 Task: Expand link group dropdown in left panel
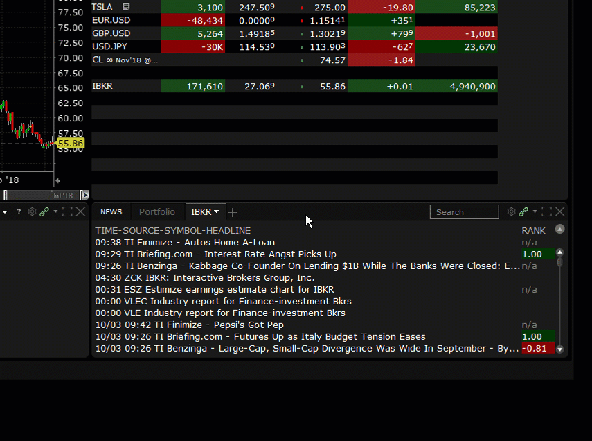55,211
